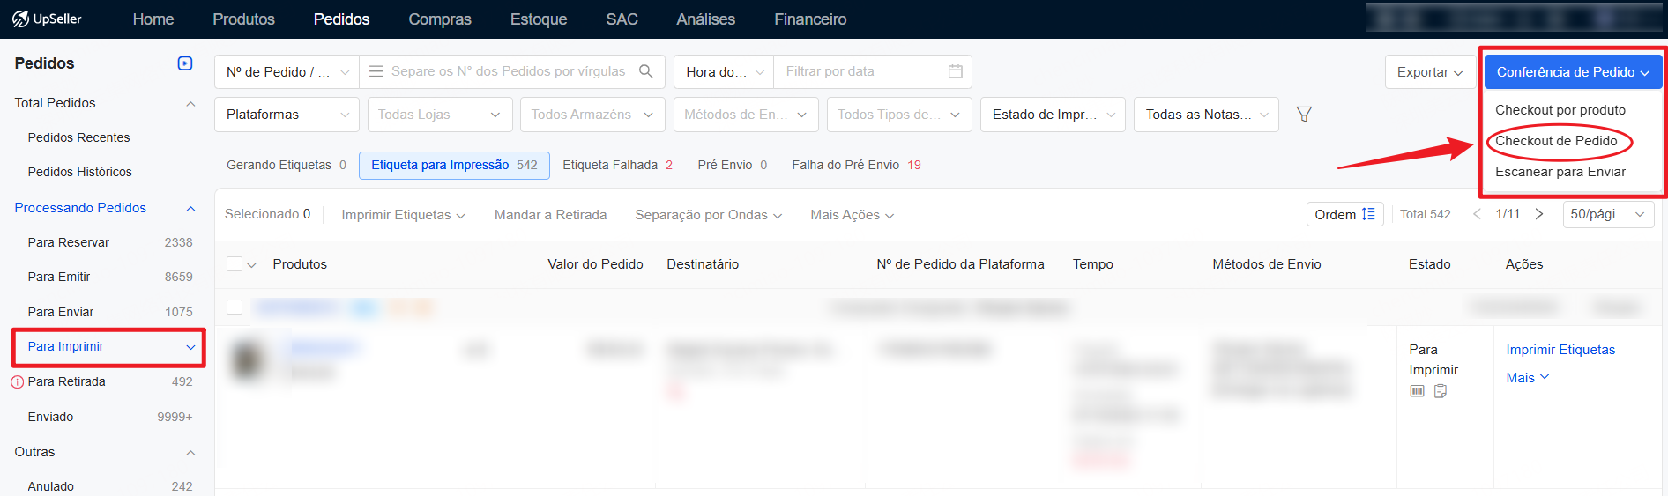Go to next page arrow
The image size is (1668, 496).
tap(1539, 214)
